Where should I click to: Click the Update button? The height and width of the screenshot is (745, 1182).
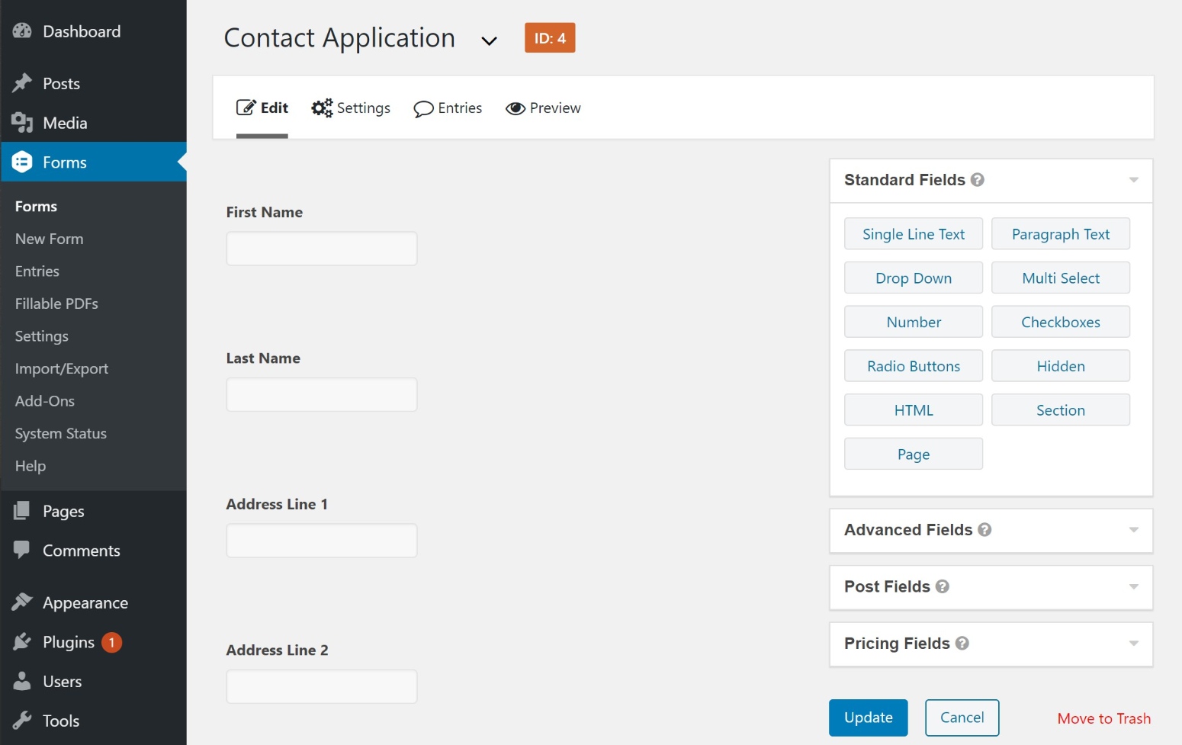pos(868,718)
